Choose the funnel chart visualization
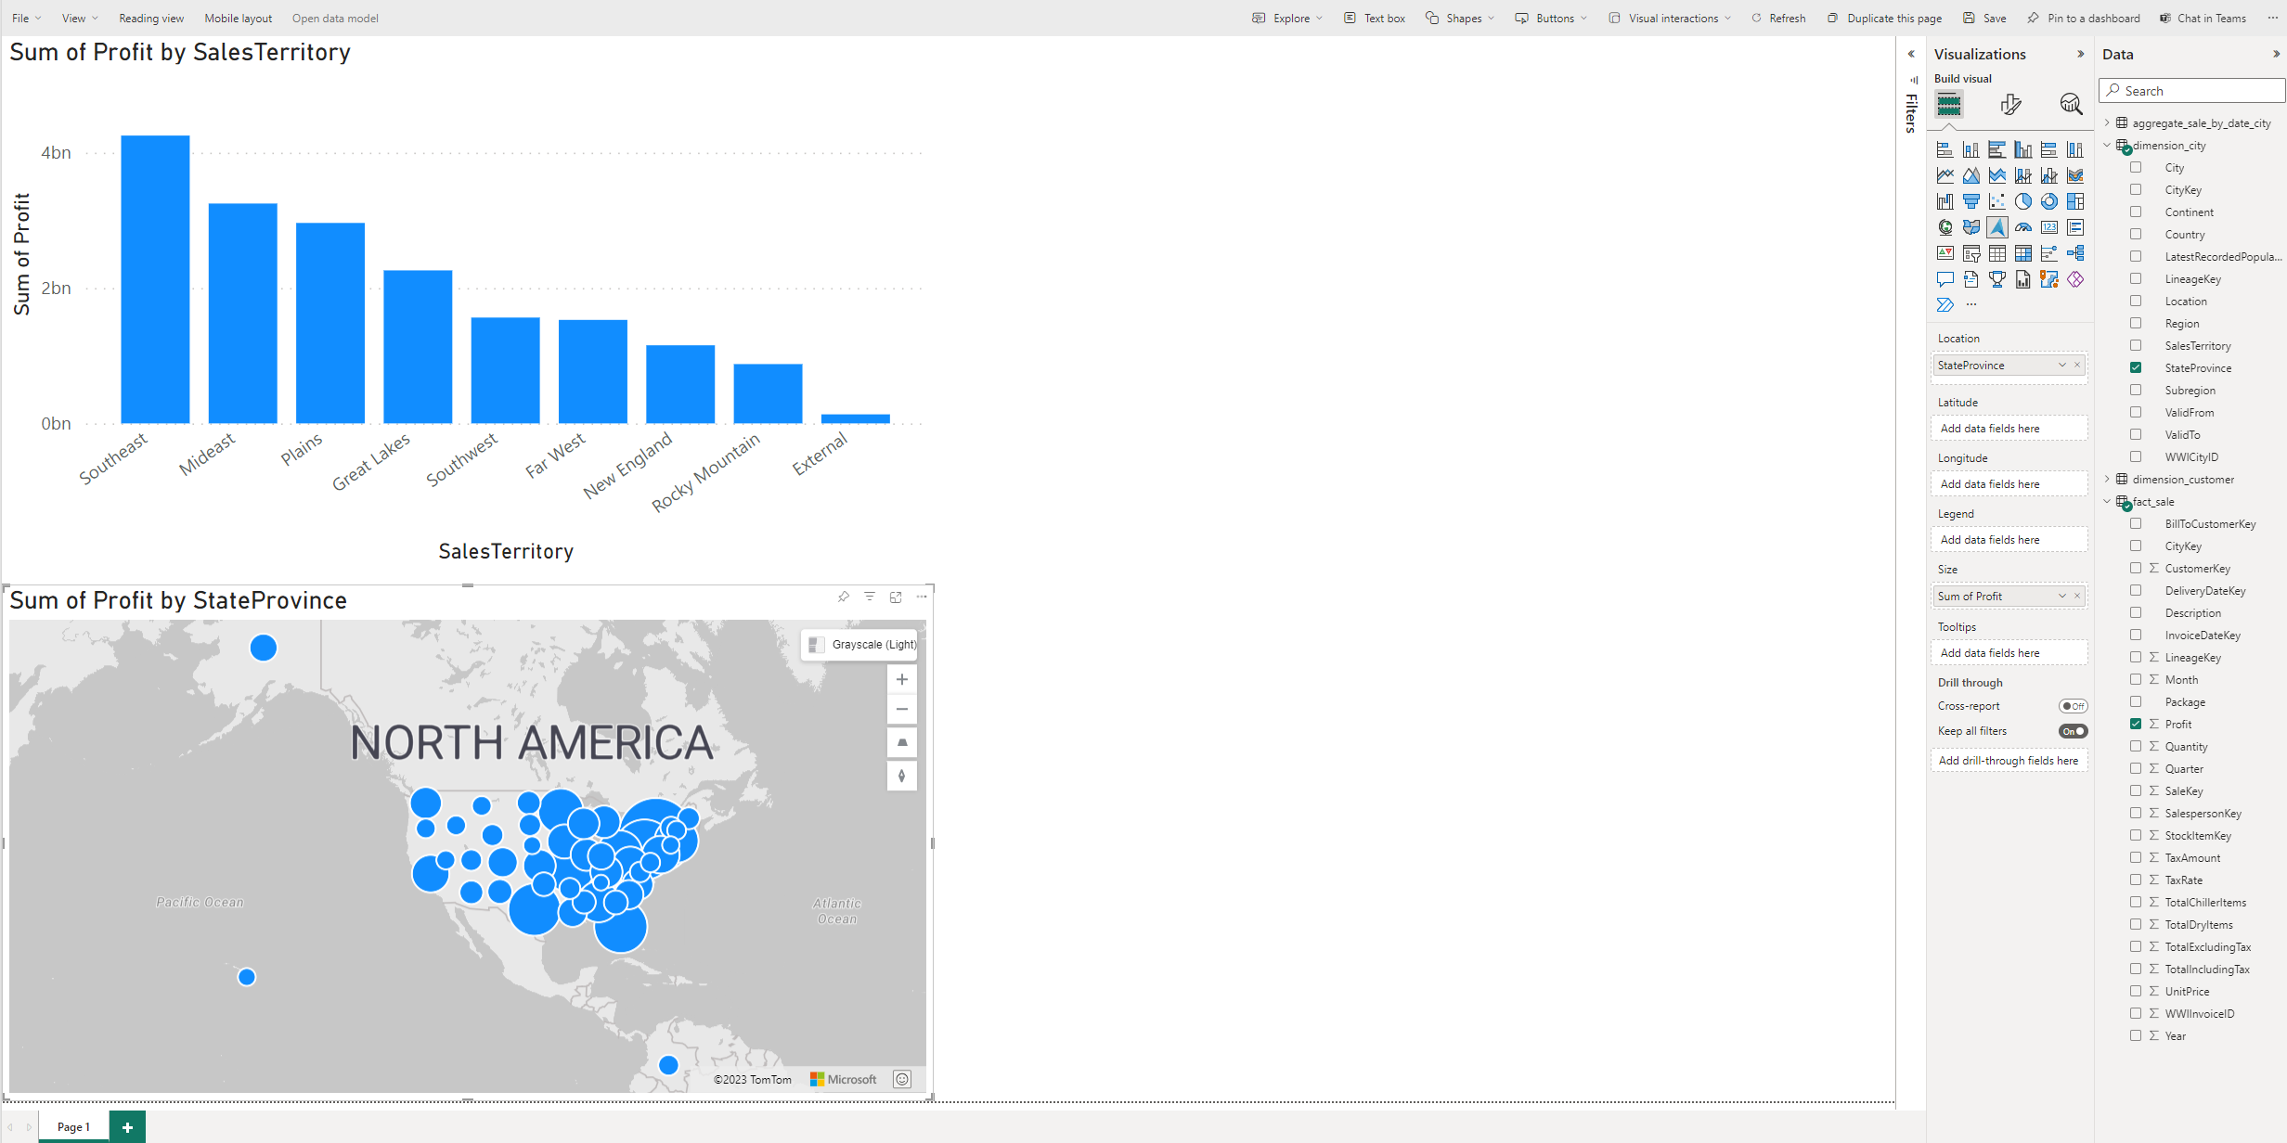 click(1970, 201)
